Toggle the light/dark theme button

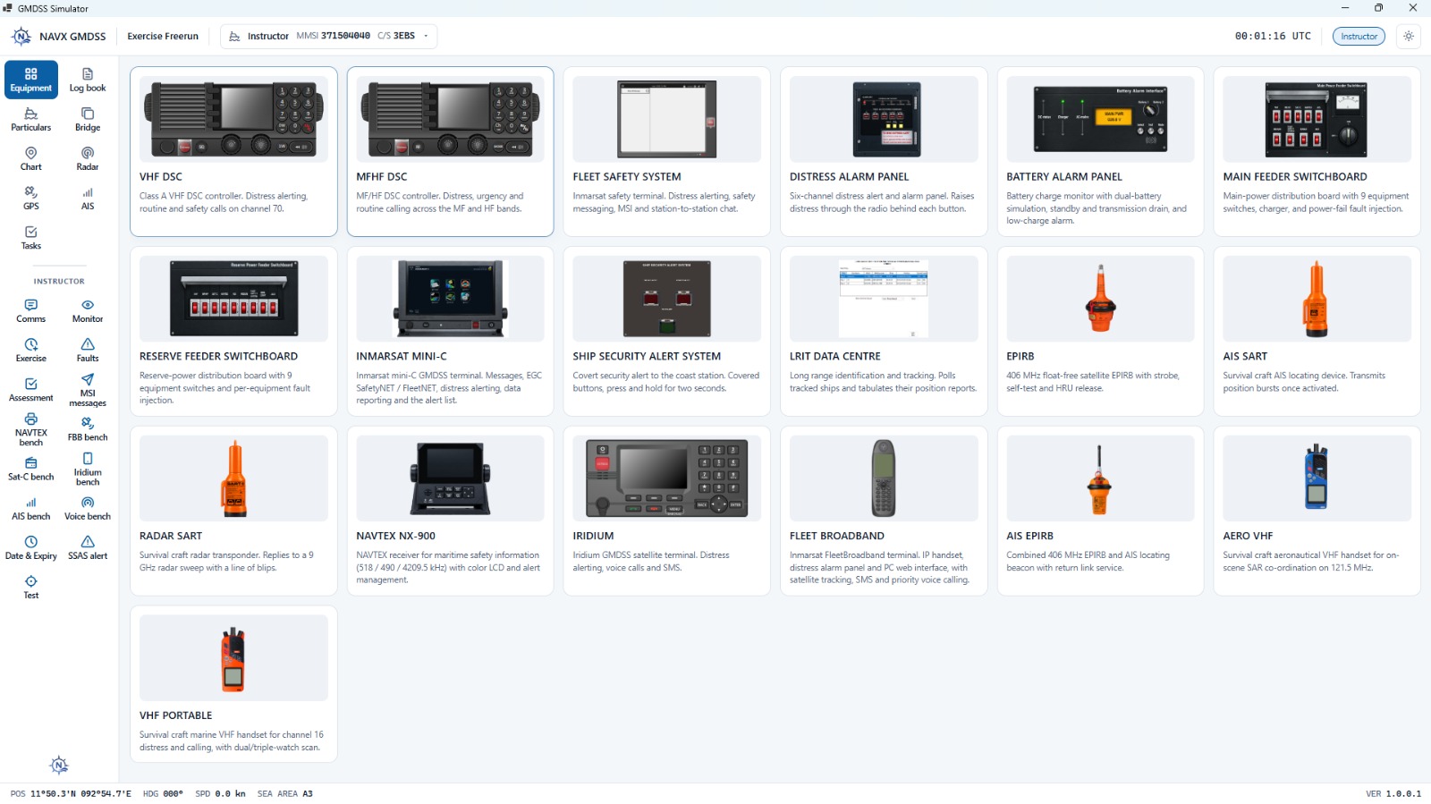pos(1409,37)
